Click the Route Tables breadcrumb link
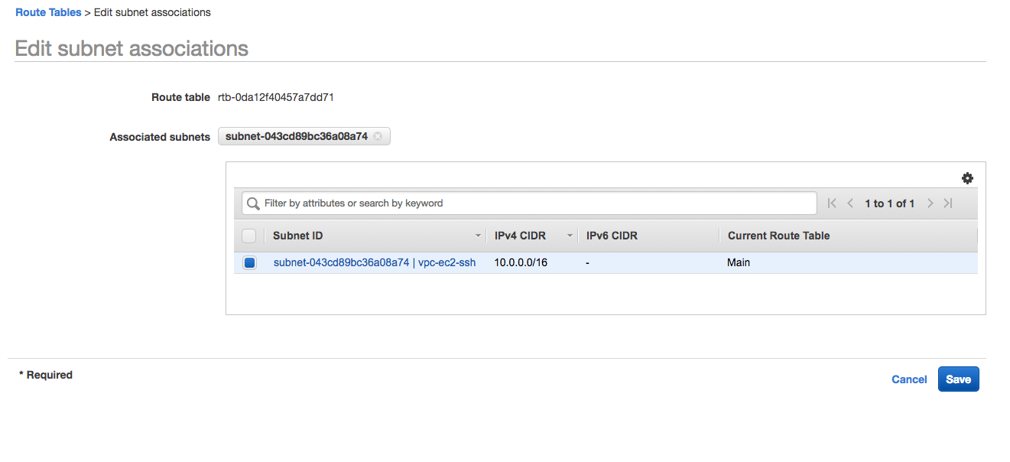This screenshot has height=462, width=1010. (x=48, y=12)
